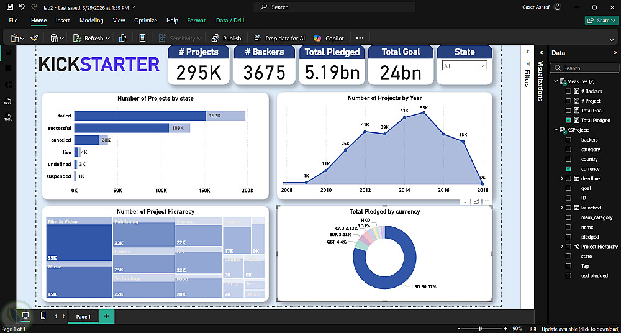The height and width of the screenshot is (333, 621).
Task: Open the Table view in left sidebar
Action: 8,68
